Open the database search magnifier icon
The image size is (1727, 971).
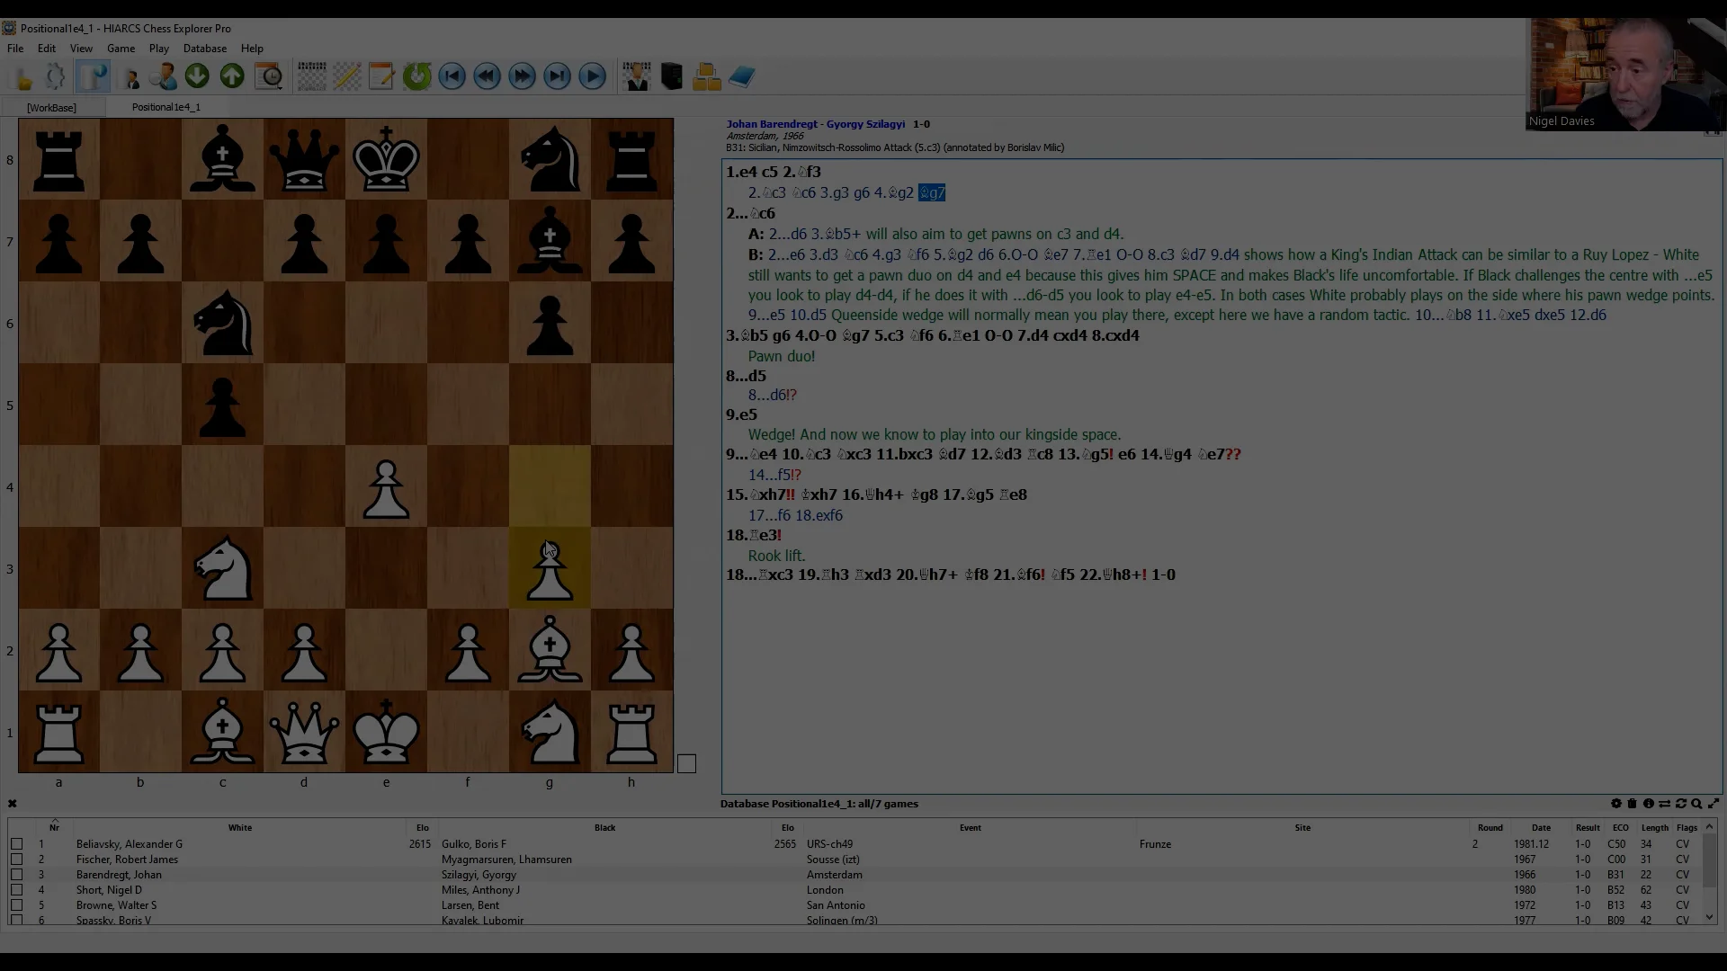tap(1696, 804)
